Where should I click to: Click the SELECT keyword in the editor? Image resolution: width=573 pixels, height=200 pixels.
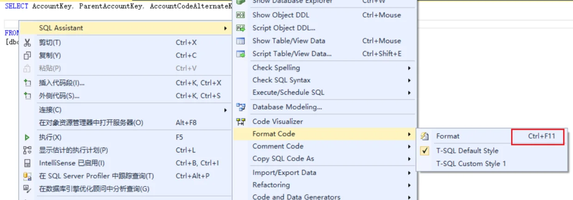point(16,6)
